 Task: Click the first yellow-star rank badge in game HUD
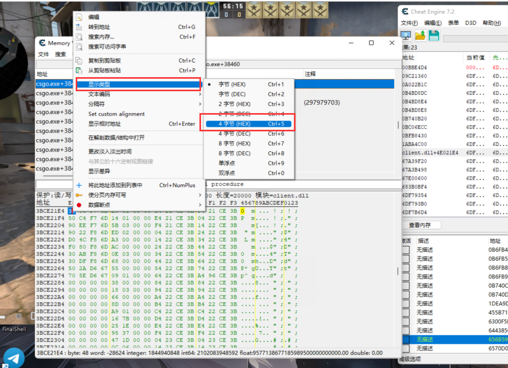click(254, 10)
